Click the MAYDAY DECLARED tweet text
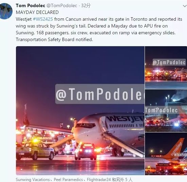Image resolution: width=187 pixels, height=182 pixels. [37, 12]
